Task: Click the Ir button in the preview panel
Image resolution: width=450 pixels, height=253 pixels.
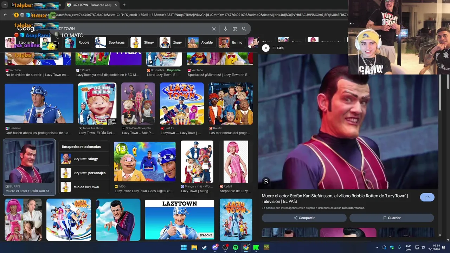Action: [x=427, y=197]
